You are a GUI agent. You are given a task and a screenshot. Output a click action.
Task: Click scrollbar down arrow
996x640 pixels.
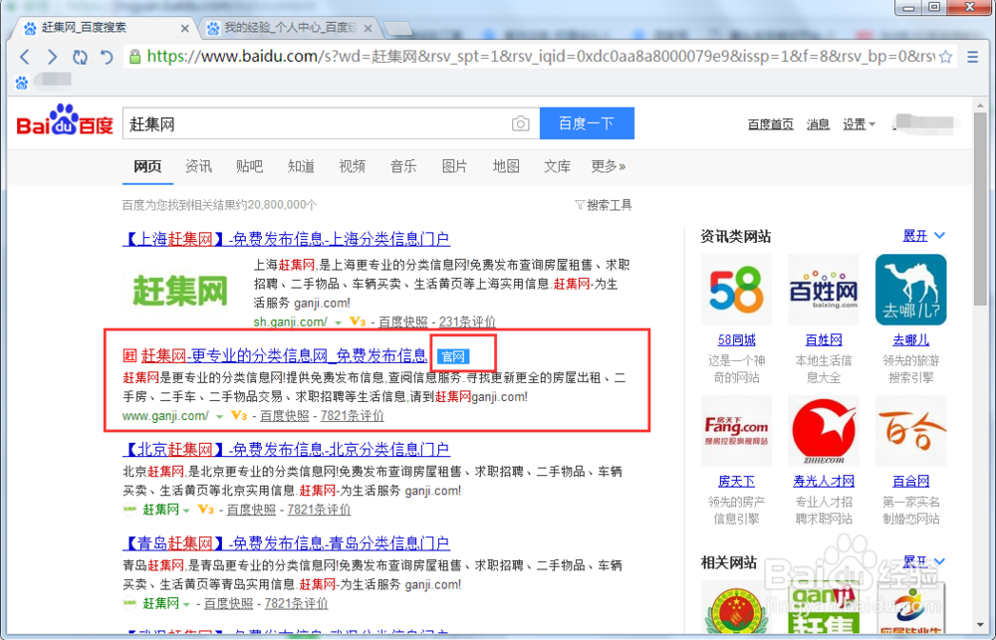[x=980, y=627]
